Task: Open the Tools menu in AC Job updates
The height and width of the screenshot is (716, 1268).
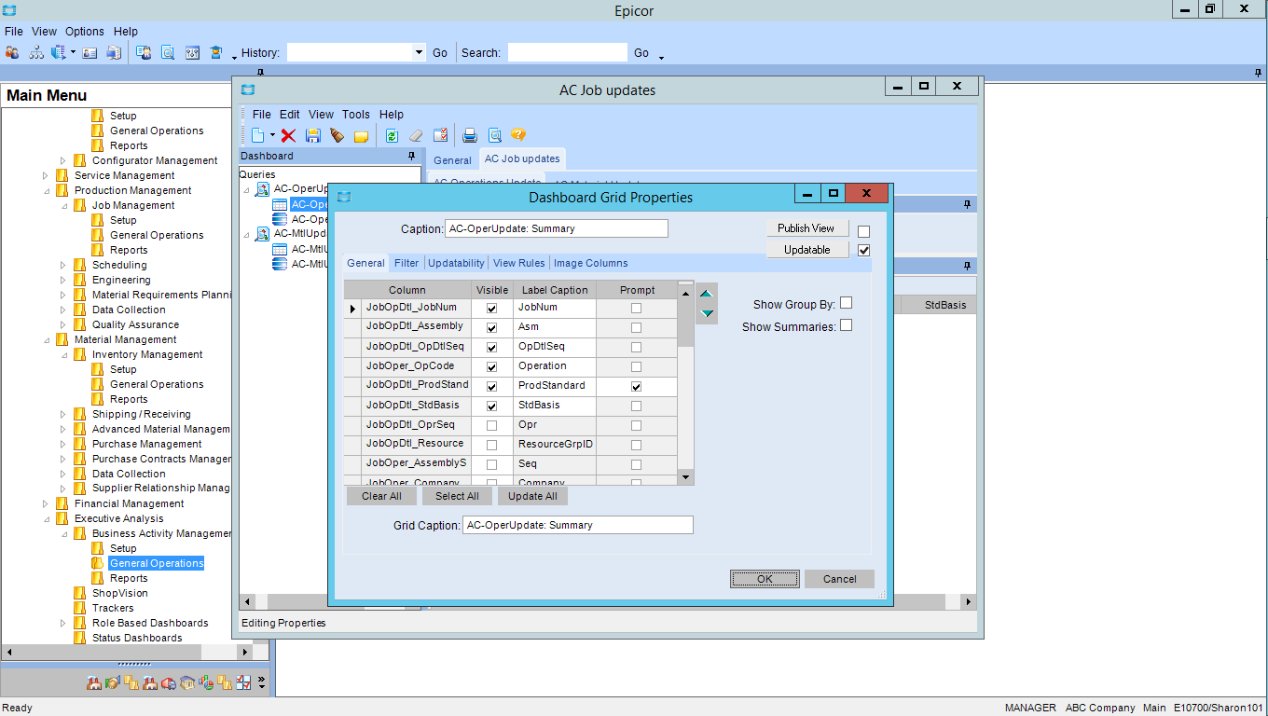Action: pos(355,115)
